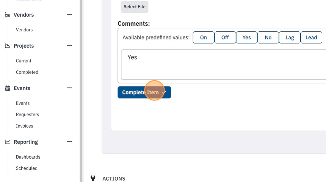
Task: Click the Events calendar icon
Action: (x=8, y=88)
